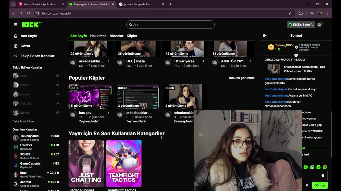Image resolution: width=341 pixels, height=191 pixels.
Task: Click the browser address bar URL
Action: pos(57,13)
